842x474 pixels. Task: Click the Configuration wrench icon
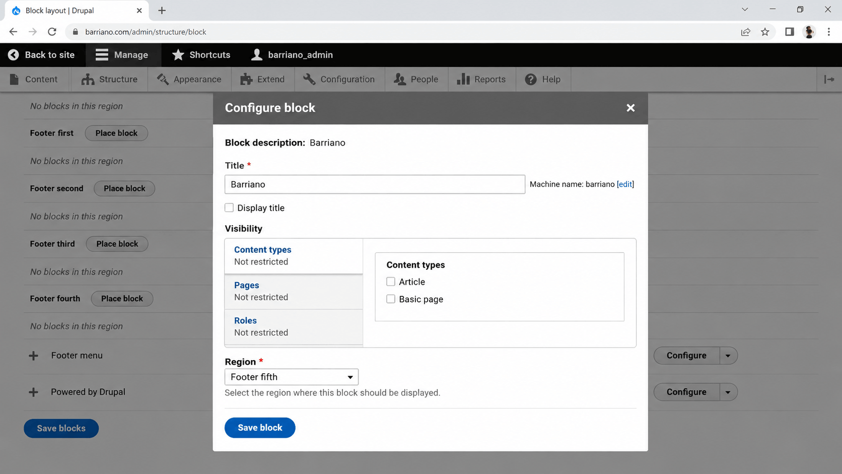[309, 79]
